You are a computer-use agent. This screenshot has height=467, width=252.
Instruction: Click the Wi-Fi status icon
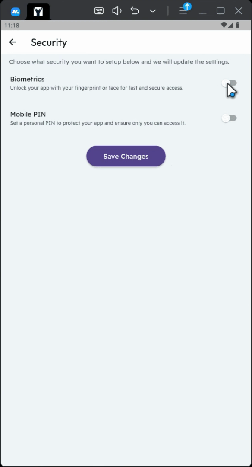click(224, 26)
